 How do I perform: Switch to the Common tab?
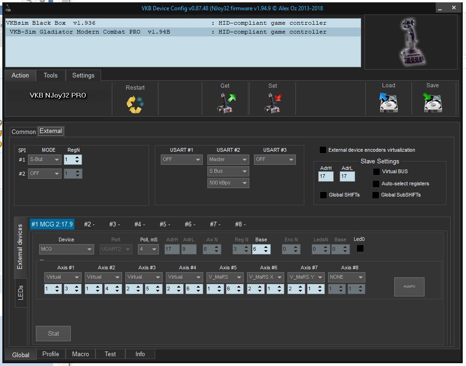point(24,132)
